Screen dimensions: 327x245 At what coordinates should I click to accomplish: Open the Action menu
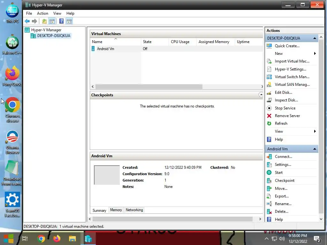[42, 13]
